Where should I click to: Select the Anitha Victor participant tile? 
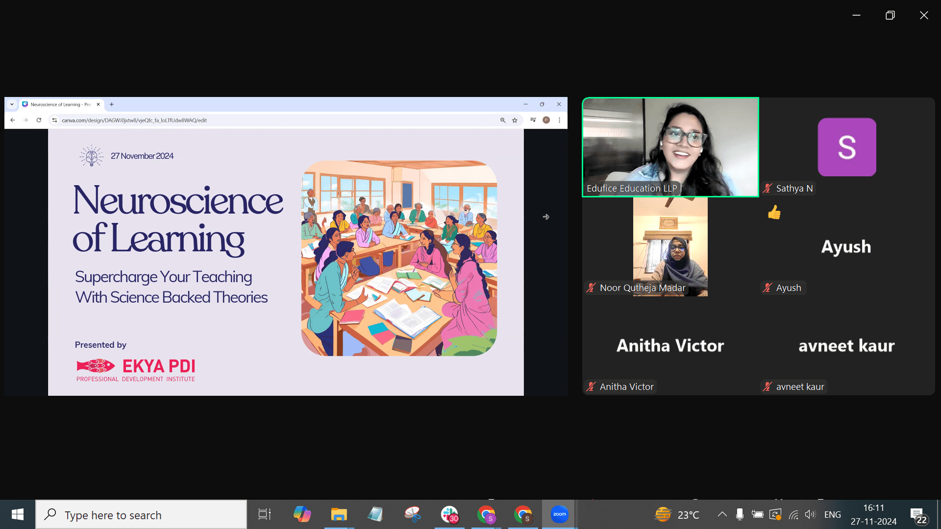coord(670,346)
